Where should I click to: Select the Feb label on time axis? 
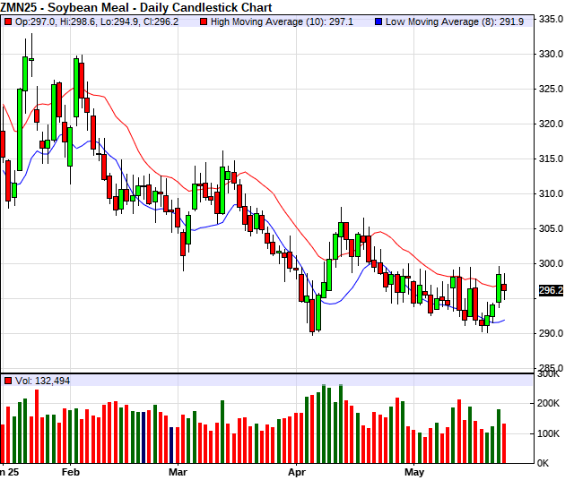point(71,470)
